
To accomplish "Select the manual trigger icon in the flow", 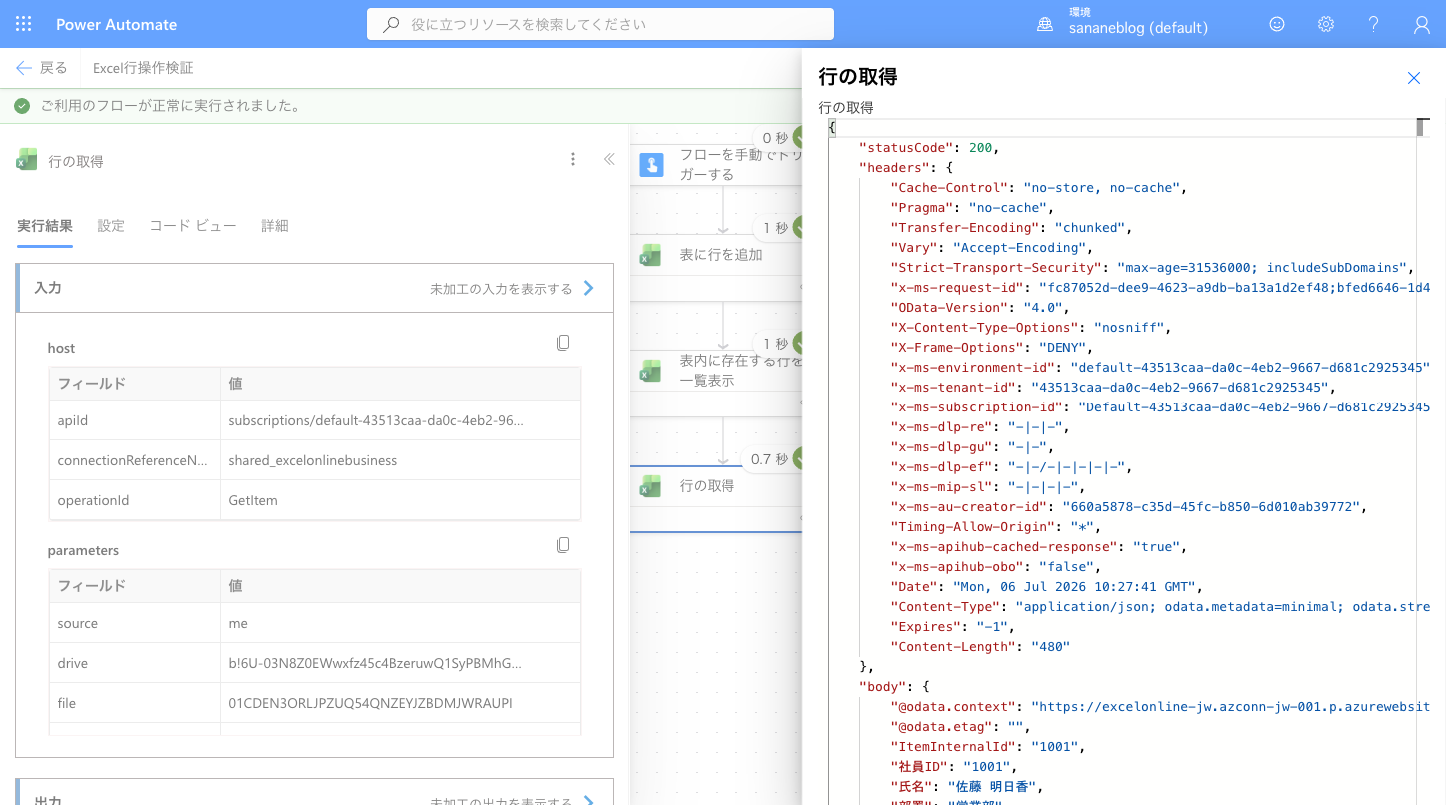I will pyautogui.click(x=651, y=165).
